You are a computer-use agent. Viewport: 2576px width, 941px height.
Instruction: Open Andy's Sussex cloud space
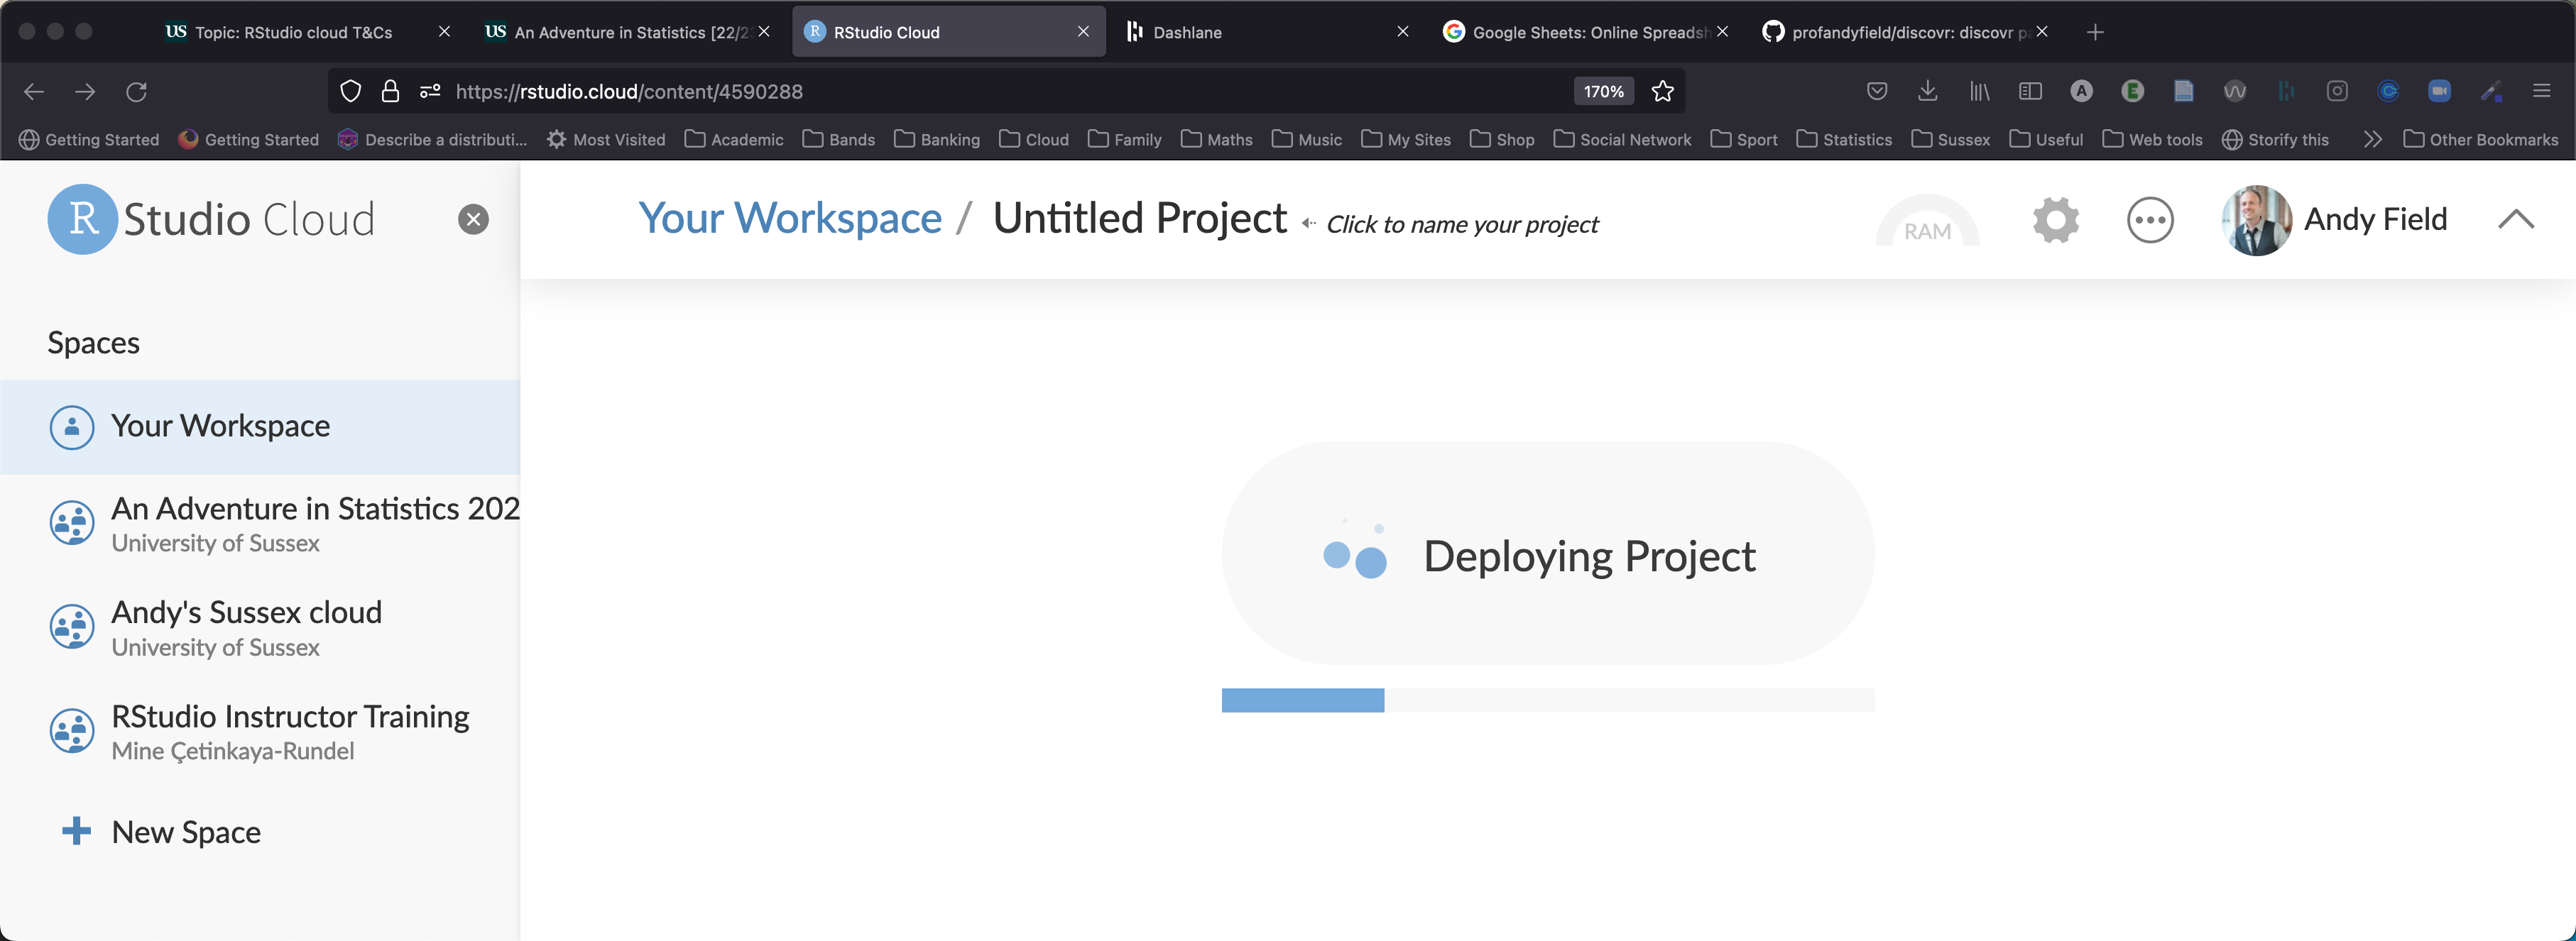[x=246, y=612]
